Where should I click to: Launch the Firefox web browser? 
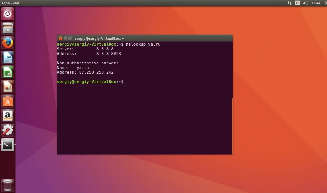tap(8, 43)
